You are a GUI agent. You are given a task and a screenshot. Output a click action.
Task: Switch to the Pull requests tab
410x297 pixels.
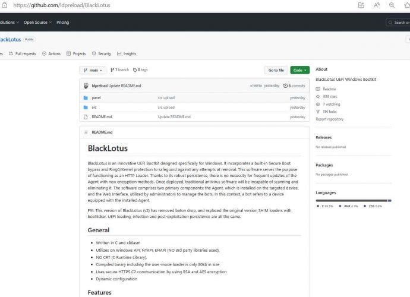pyautogui.click(x=23, y=53)
